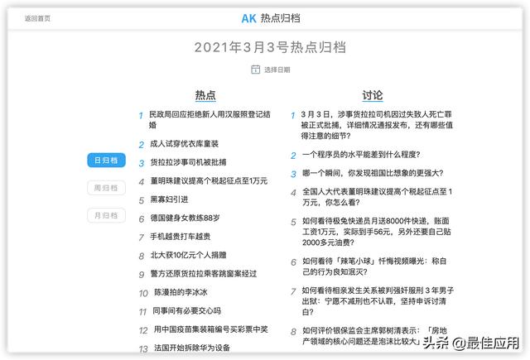530x360 pixels.
Task: Click the 热点 column heading
Action: [x=205, y=95]
